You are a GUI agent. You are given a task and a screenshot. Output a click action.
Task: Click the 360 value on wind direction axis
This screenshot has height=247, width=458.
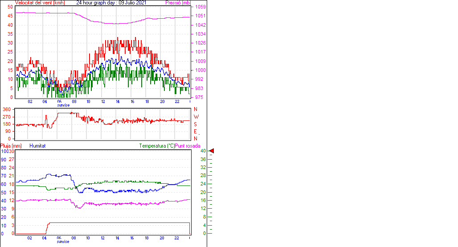click(x=7, y=109)
